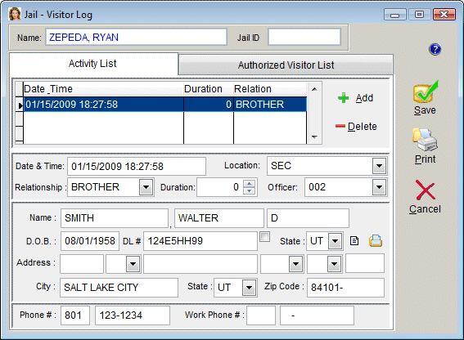The width and height of the screenshot is (464, 340).
Task: Click the middle name field D
Action: tap(308, 218)
